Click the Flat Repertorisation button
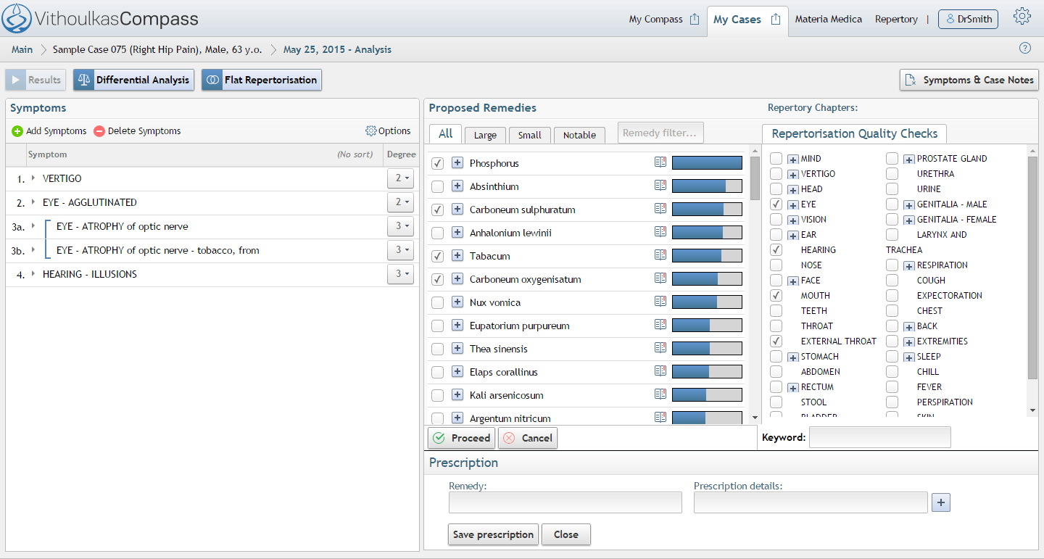This screenshot has width=1044, height=559. tap(261, 80)
